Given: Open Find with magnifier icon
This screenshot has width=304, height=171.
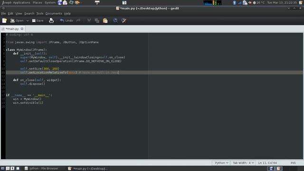Looking at the screenshot, I should coord(115,20).
